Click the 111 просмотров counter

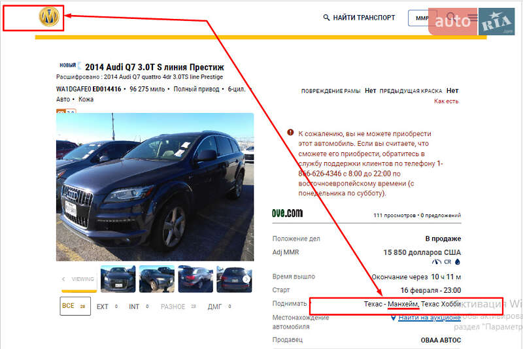coord(394,215)
